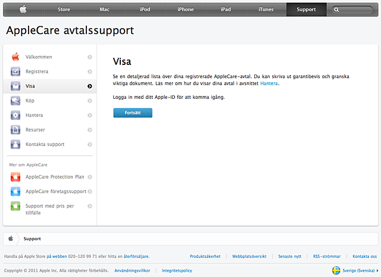Click the Swedish flag icon in footer

(336, 270)
